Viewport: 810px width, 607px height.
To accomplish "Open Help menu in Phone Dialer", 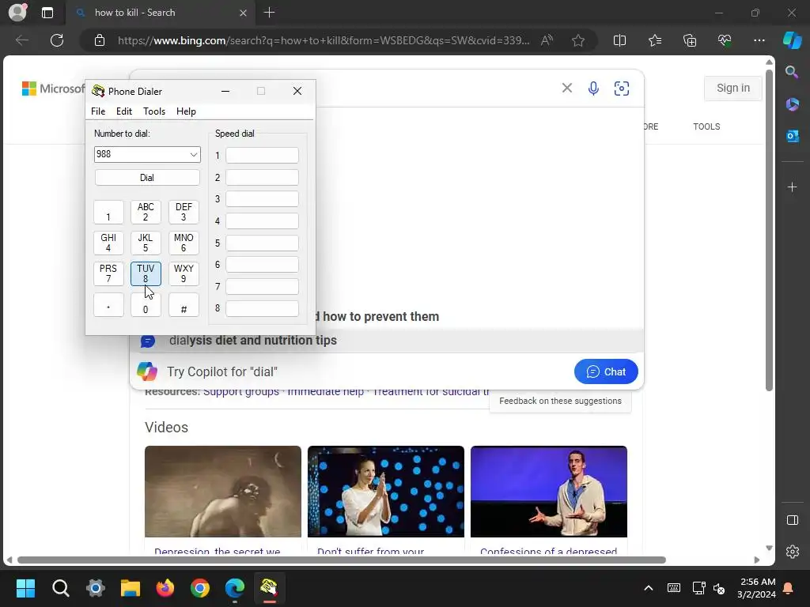I will [x=186, y=111].
